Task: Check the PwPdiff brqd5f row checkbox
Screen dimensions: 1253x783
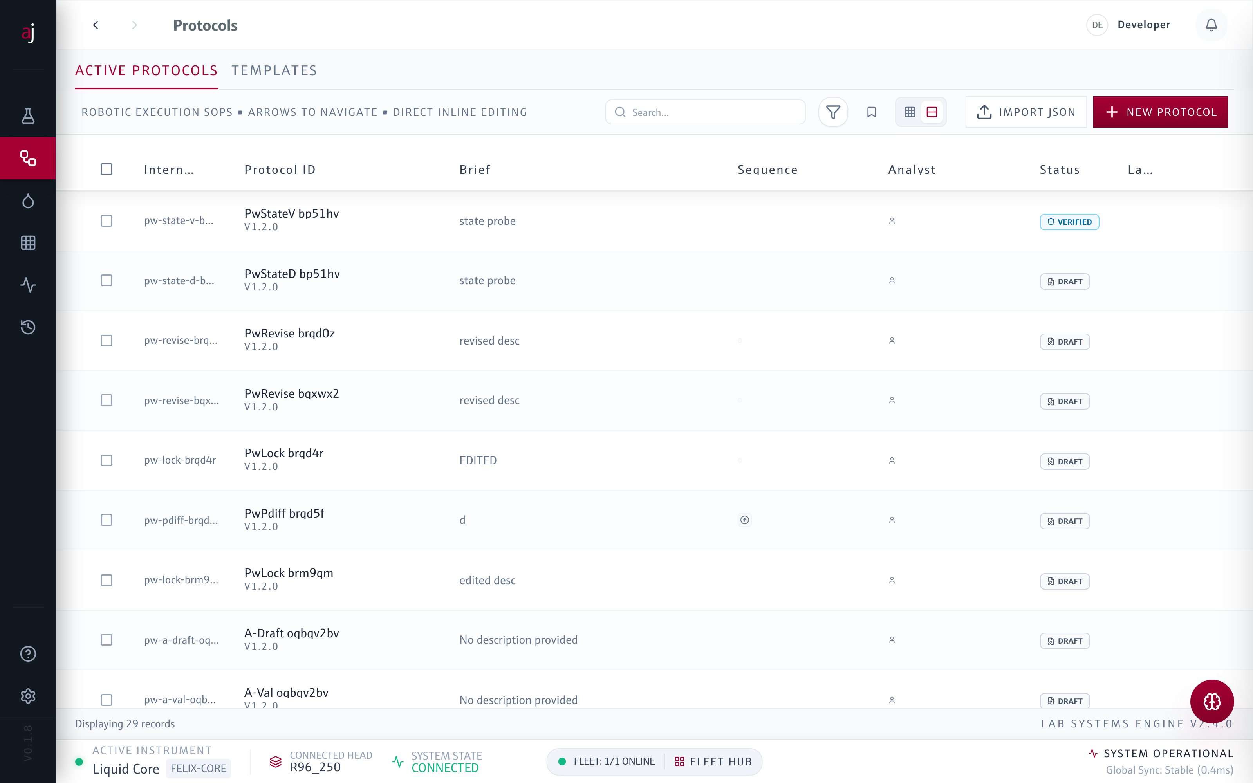Action: (106, 520)
